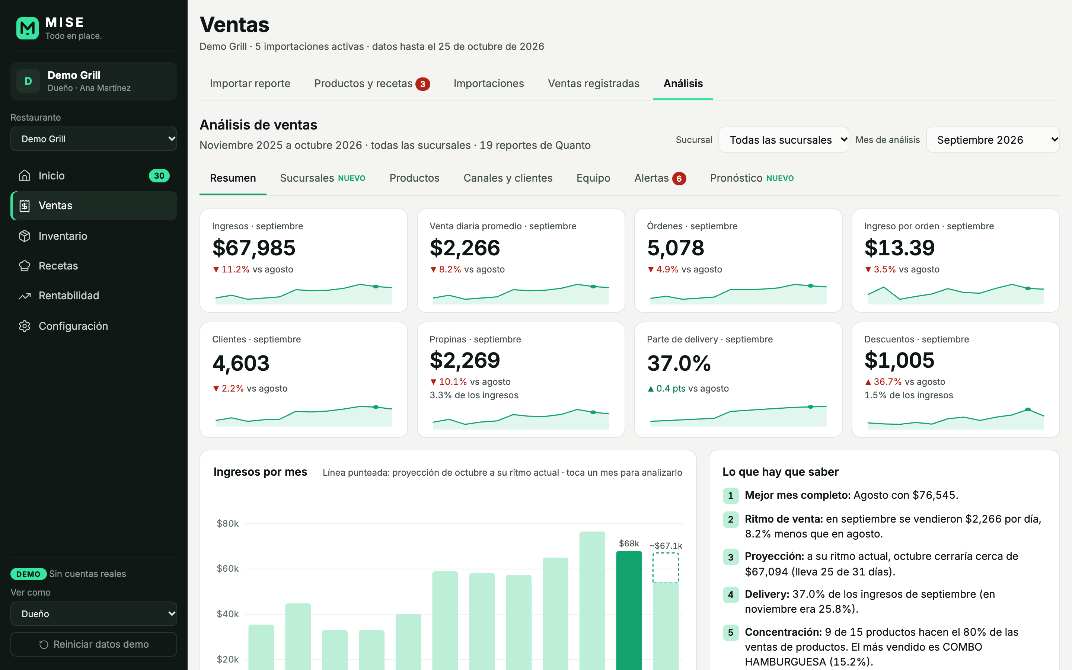This screenshot has width=1072, height=670.
Task: Click the reset icon in Reiniciar datos demo
Action: (44, 644)
